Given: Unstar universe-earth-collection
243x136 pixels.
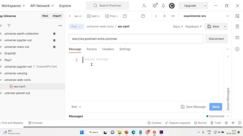Looking at the screenshot, I should (54, 34).
